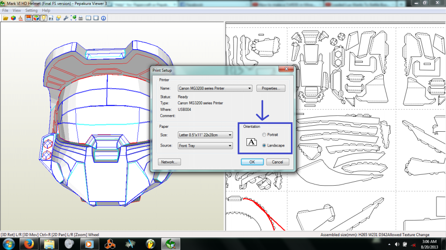Click the Properties... button

click(x=271, y=88)
